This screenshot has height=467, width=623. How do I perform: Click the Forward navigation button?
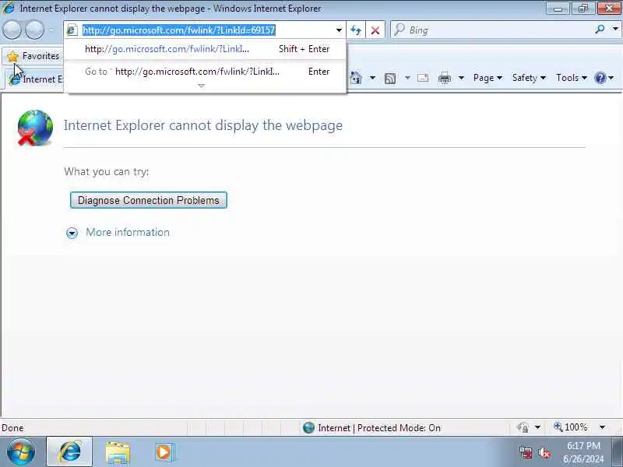[35, 30]
